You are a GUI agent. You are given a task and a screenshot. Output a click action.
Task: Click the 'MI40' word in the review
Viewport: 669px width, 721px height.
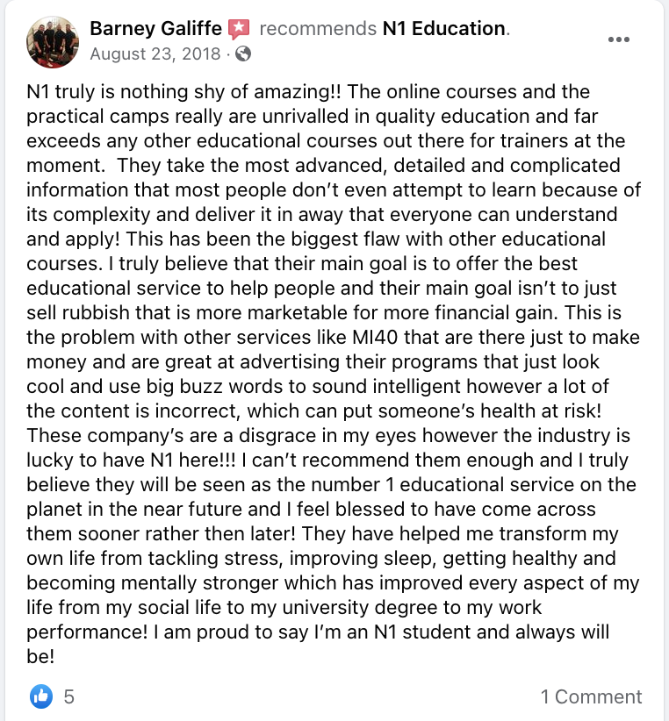pos(375,338)
